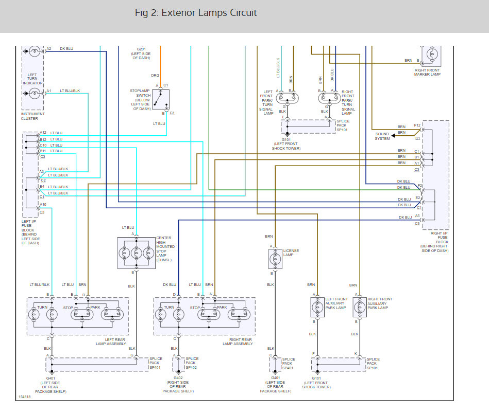Click 'TURN' label in left rear lamp assembly
The width and height of the screenshot is (489, 414).
click(42, 307)
